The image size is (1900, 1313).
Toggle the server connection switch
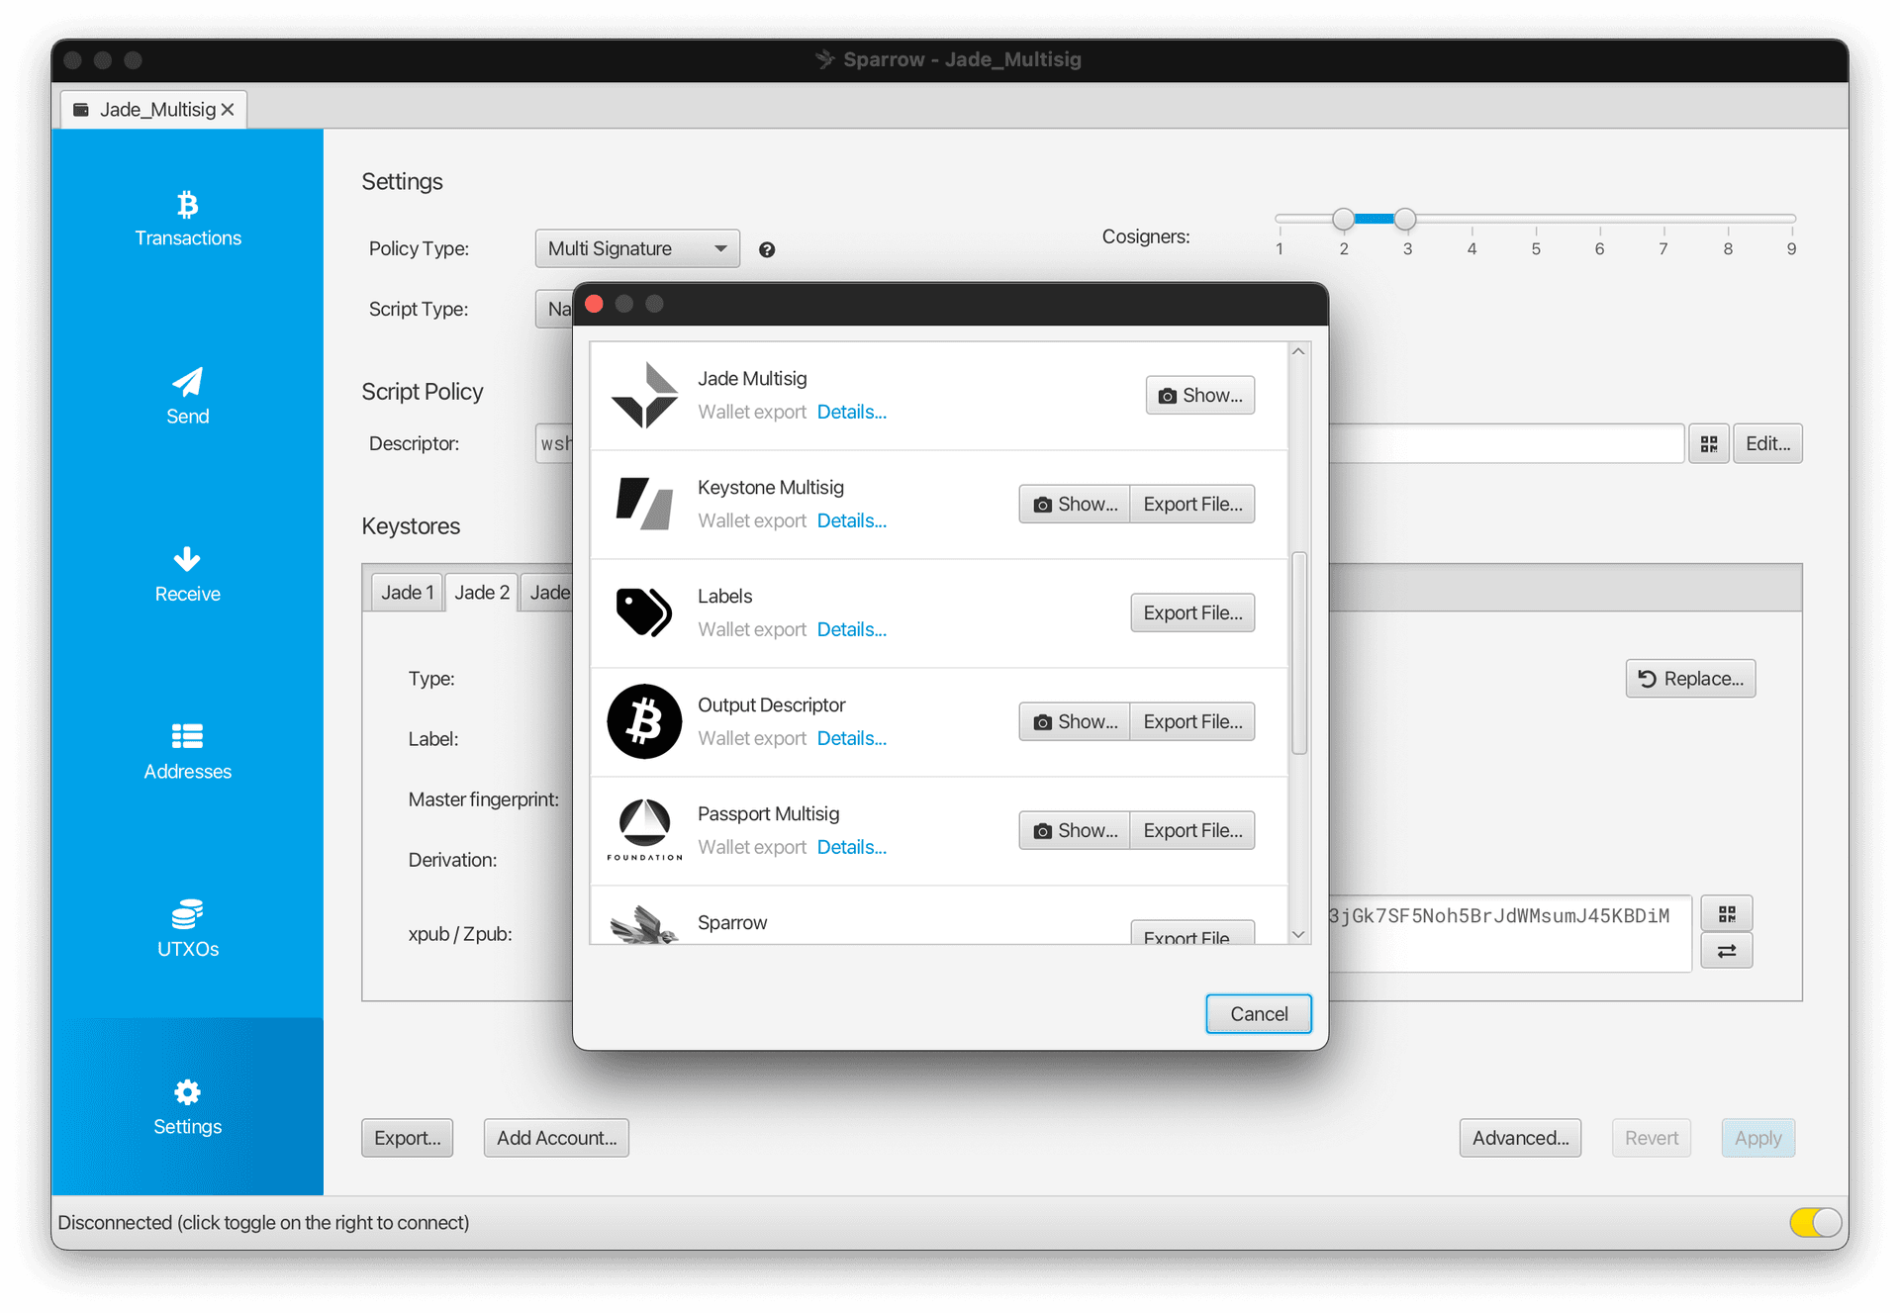[1815, 1223]
